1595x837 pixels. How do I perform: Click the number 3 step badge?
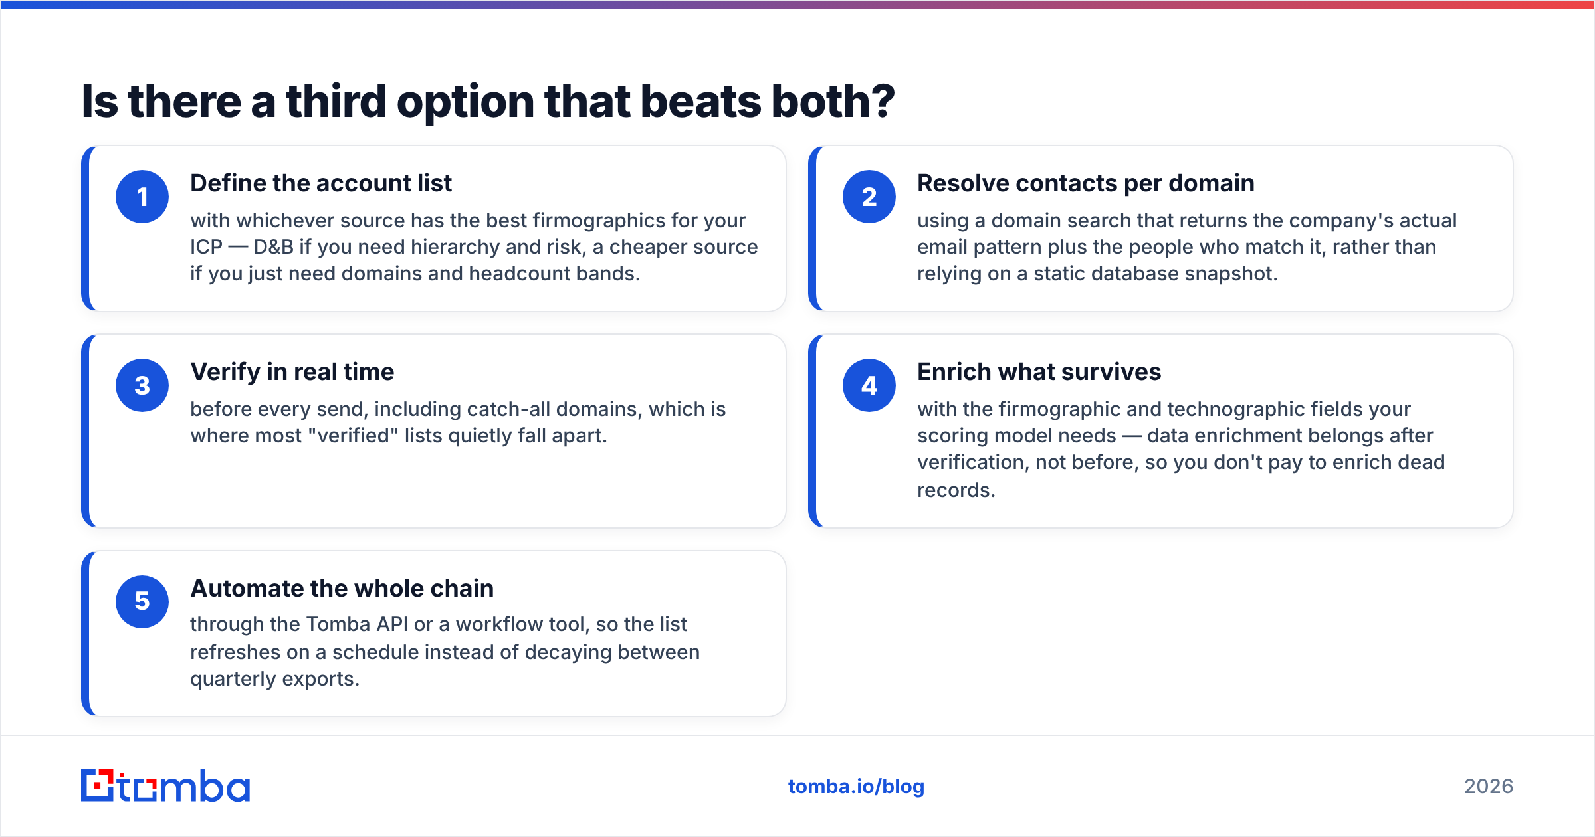click(142, 385)
